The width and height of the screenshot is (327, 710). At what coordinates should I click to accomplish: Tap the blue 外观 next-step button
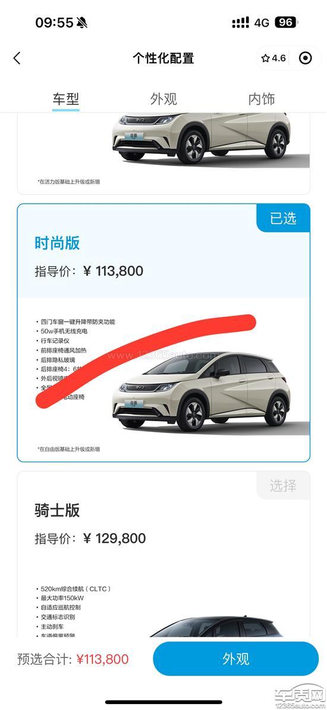[x=235, y=659]
